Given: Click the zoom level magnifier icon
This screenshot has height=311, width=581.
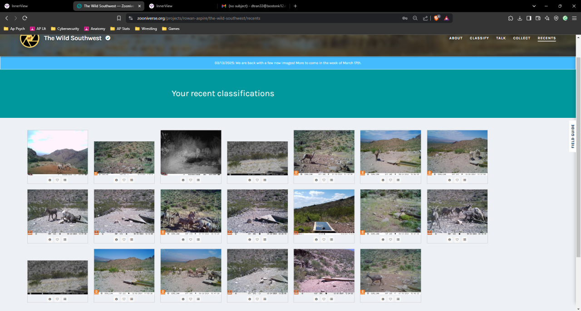Looking at the screenshot, I should pyautogui.click(x=415, y=18).
